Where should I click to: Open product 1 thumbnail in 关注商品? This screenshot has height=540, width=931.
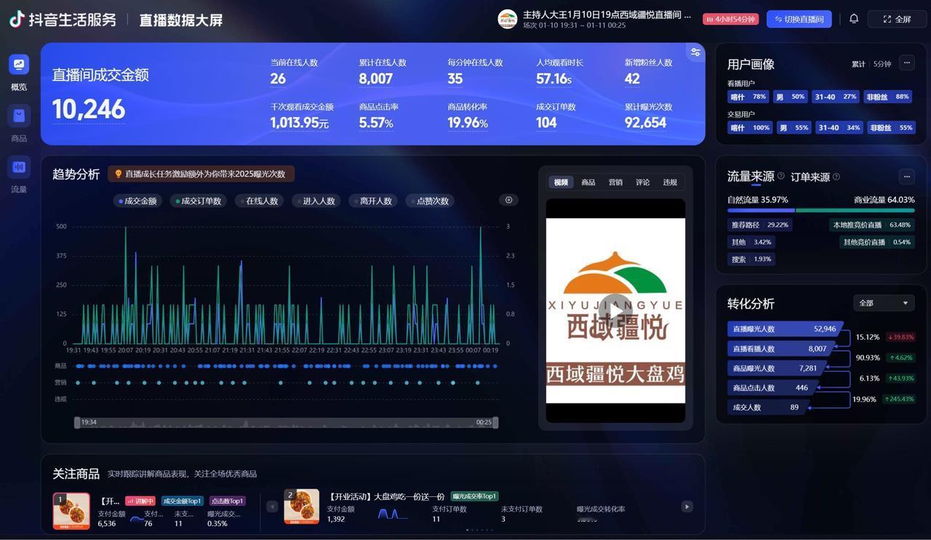tap(71, 511)
